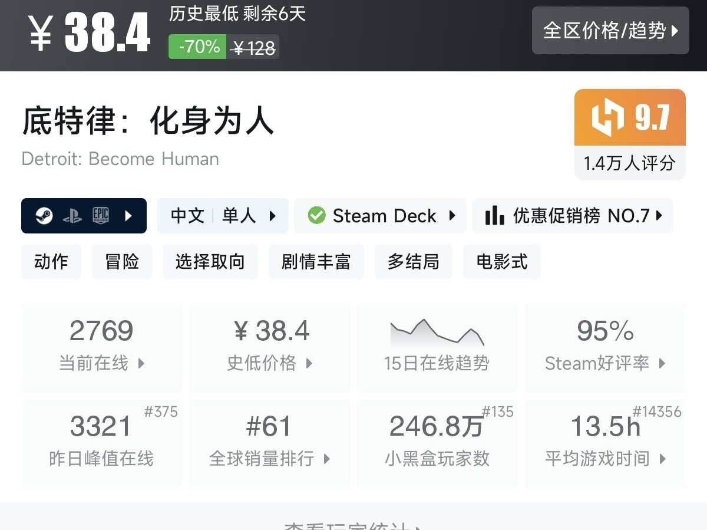The width and height of the screenshot is (707, 530).
Task: Expand the Steam Deck compatibility chip arrow
Action: (452, 216)
